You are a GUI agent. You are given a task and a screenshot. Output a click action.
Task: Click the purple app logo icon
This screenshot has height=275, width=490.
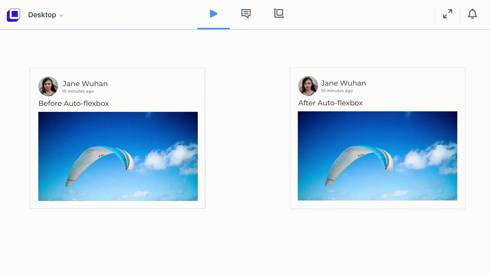point(13,15)
